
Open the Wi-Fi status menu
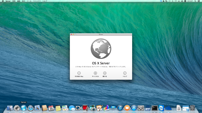click(x=176, y=1)
